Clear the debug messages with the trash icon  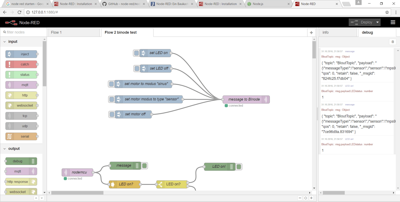(393, 42)
